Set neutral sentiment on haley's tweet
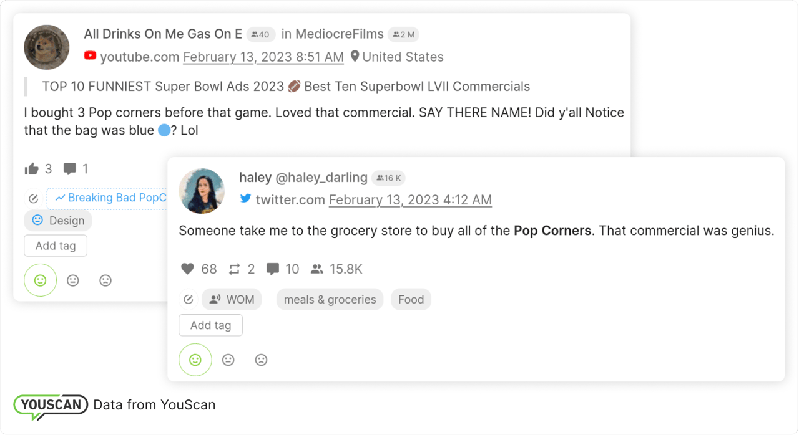799x435 pixels. (x=228, y=360)
